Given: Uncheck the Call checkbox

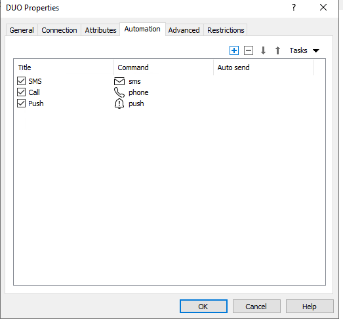Looking at the screenshot, I should [21, 92].
